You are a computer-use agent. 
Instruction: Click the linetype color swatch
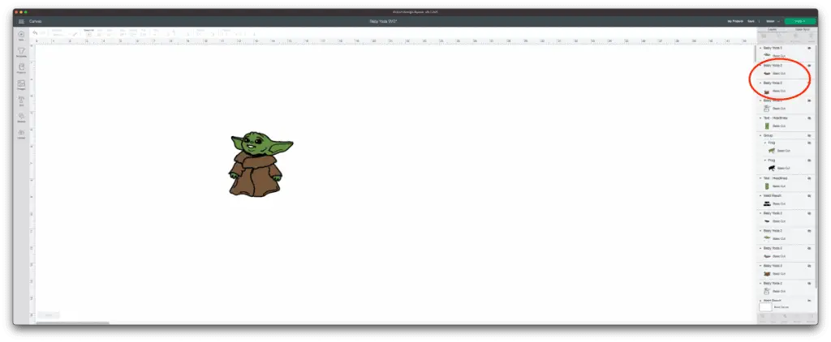point(75,34)
